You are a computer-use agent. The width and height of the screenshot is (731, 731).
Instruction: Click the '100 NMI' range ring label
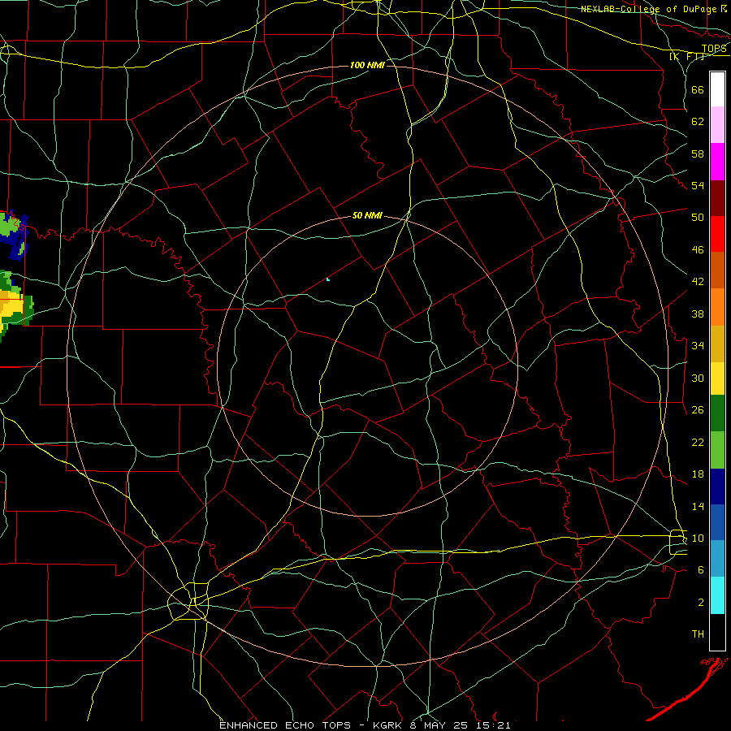[367, 65]
